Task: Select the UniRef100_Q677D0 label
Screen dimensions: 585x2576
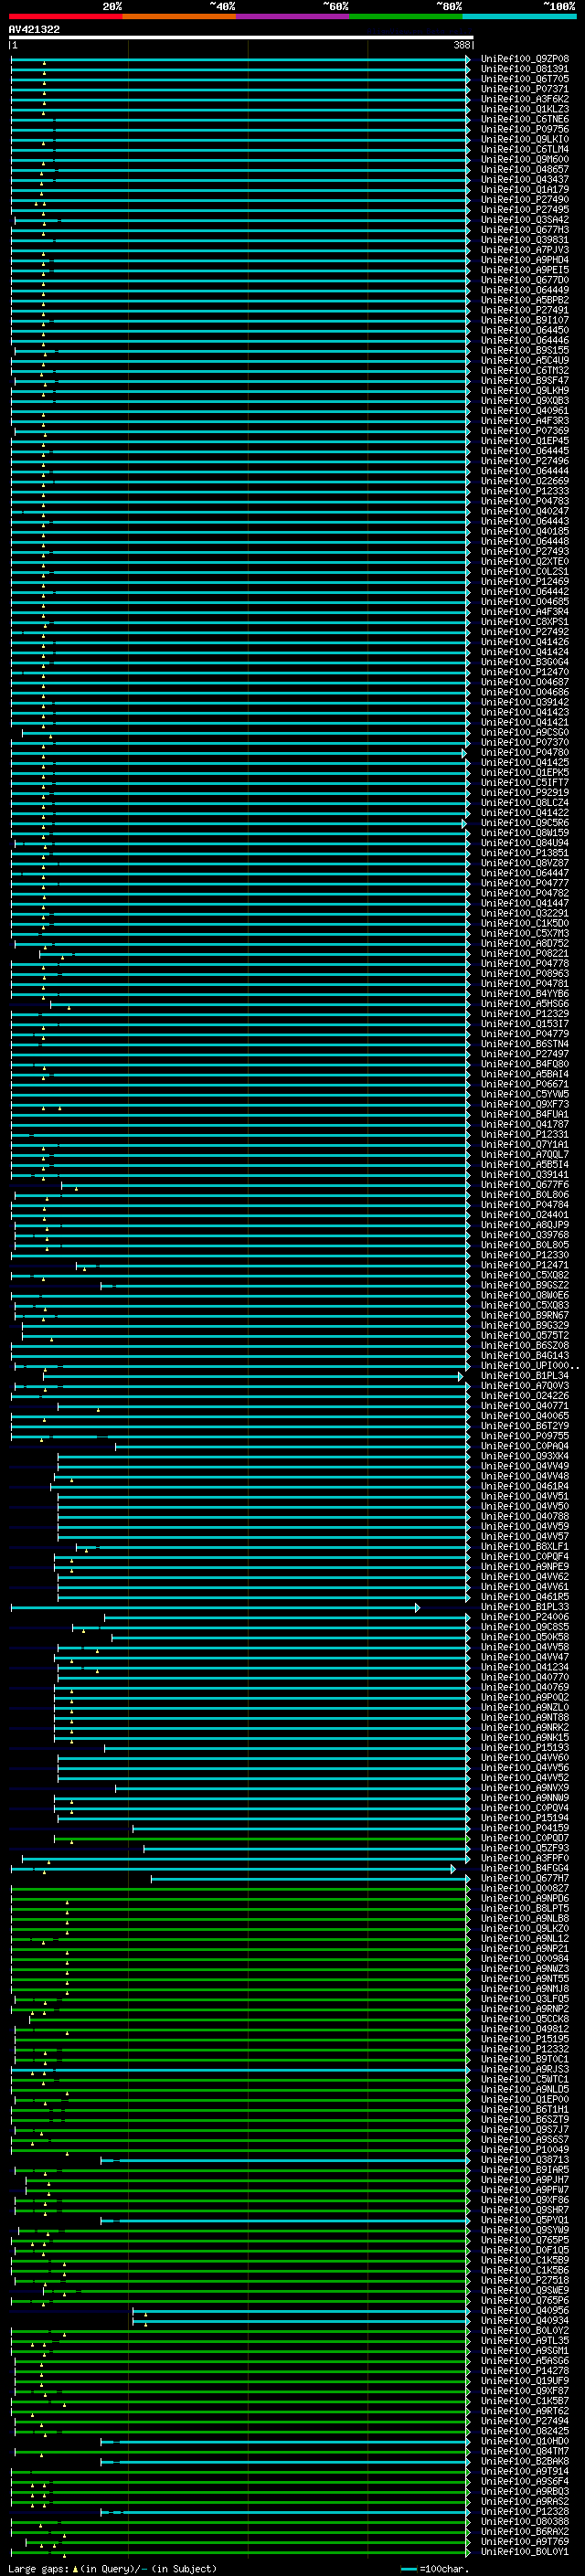Action: click(x=524, y=280)
